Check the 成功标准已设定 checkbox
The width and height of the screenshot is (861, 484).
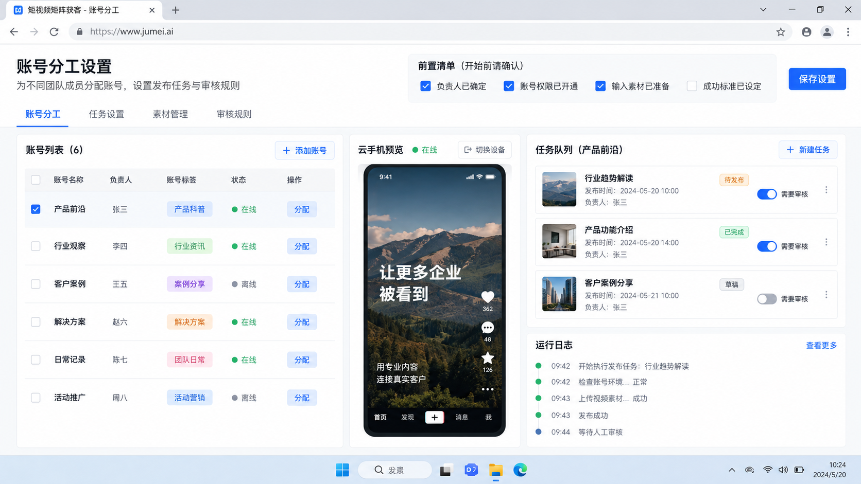click(692, 86)
